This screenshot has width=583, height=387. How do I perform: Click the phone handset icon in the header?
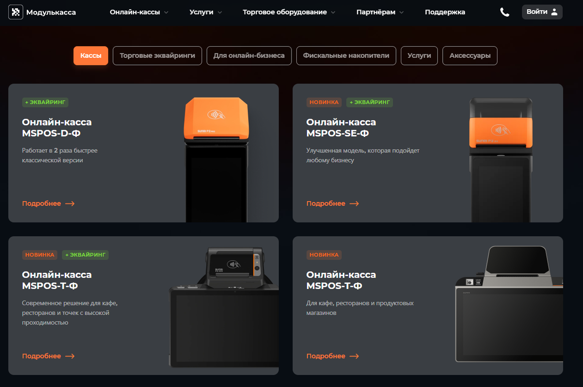pyautogui.click(x=505, y=12)
